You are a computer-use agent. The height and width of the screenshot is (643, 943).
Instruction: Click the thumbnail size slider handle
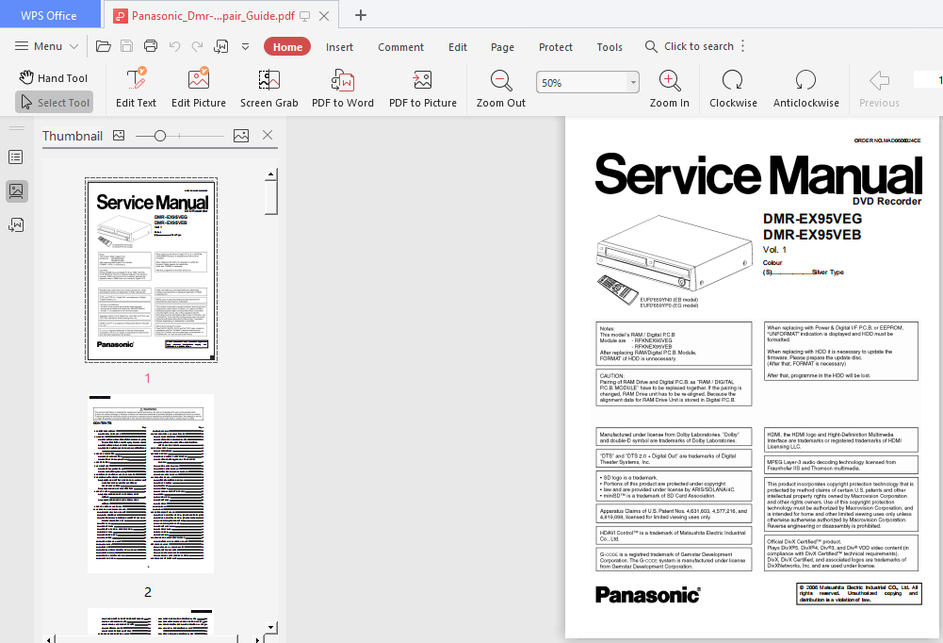pos(160,136)
